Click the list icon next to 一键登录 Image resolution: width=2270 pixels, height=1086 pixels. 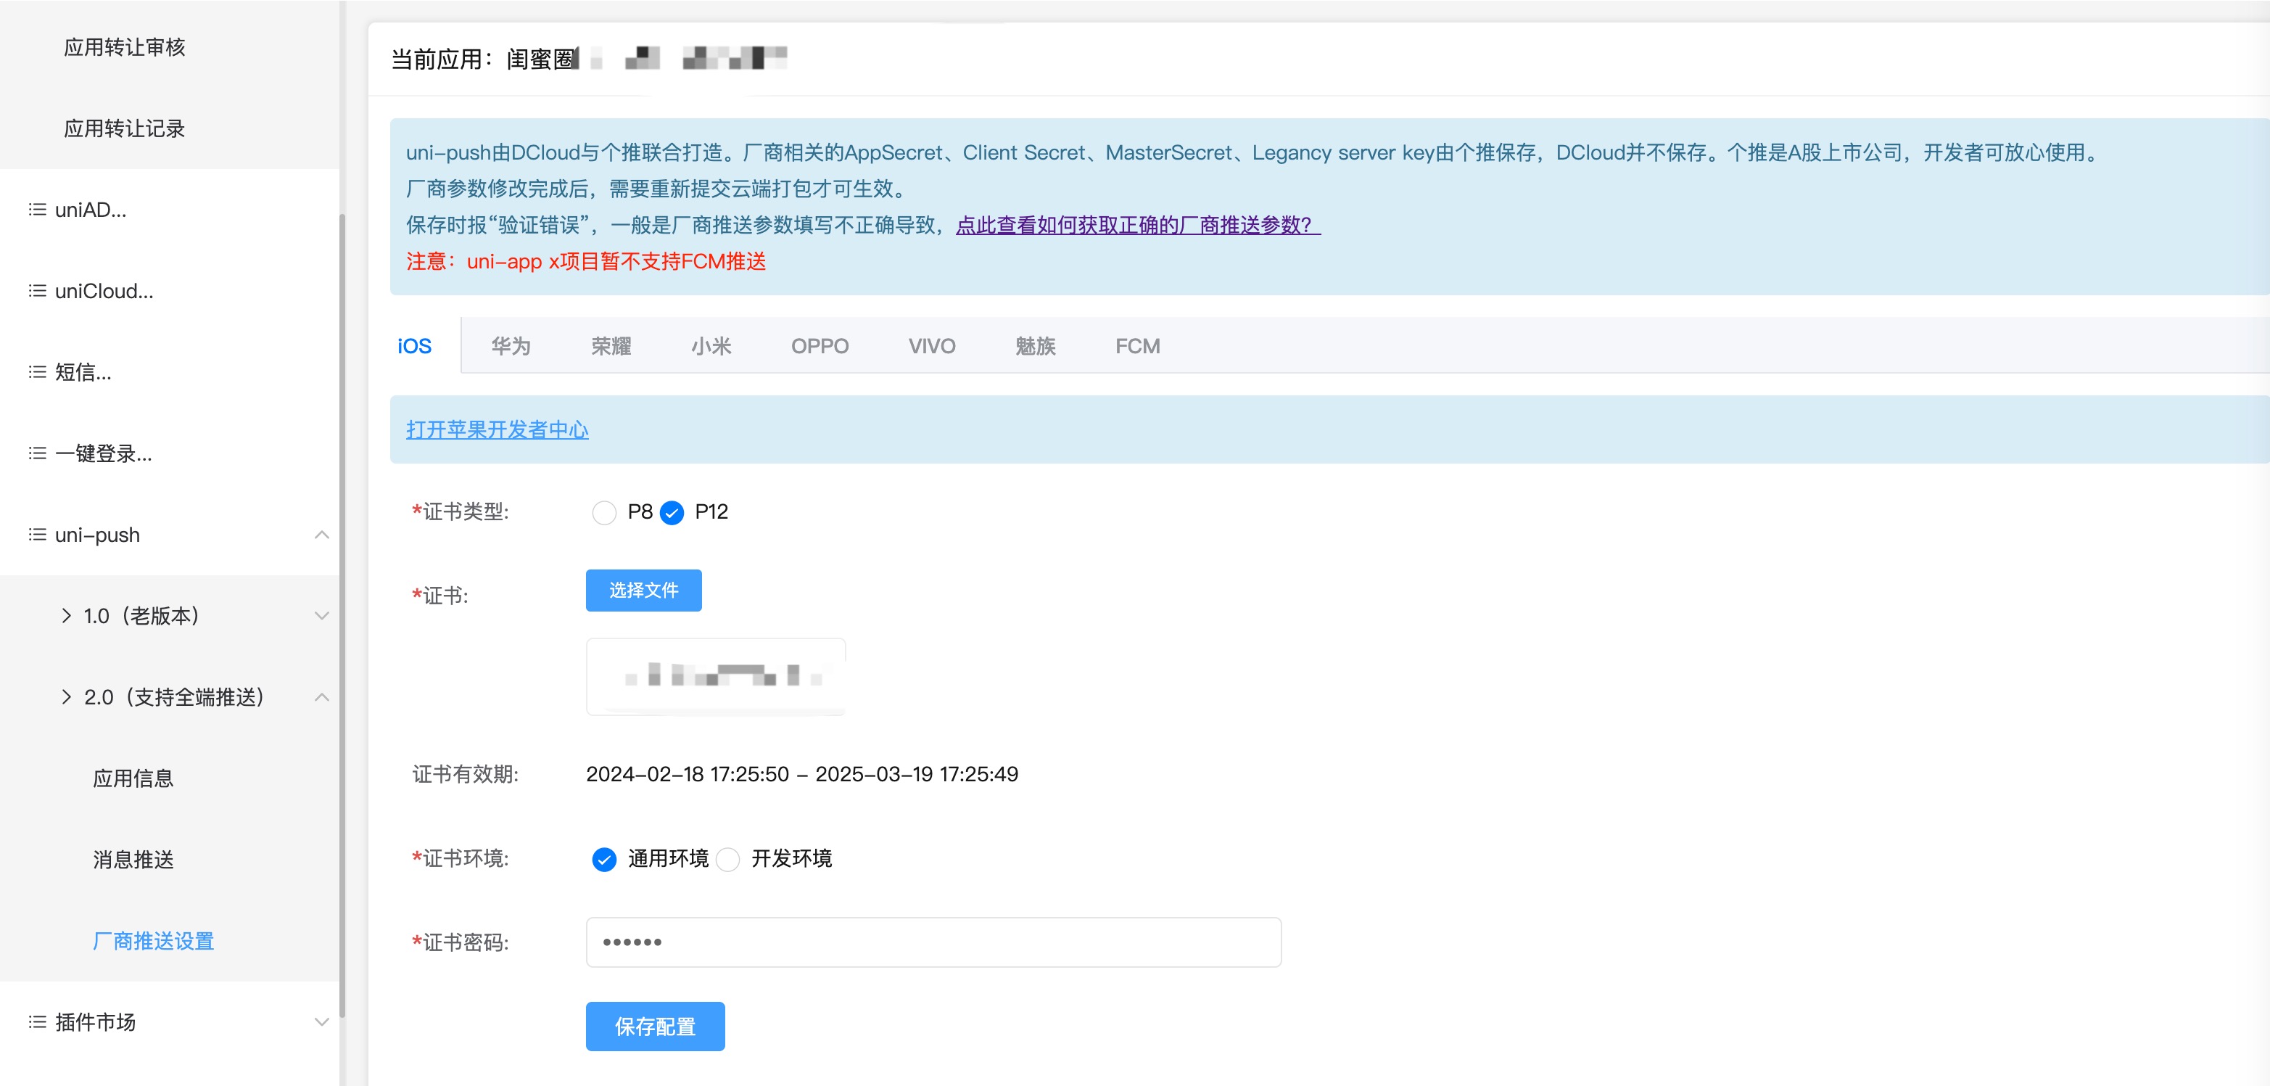[37, 453]
